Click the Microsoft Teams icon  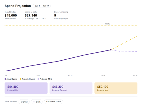pyautogui.click(x=47, y=102)
